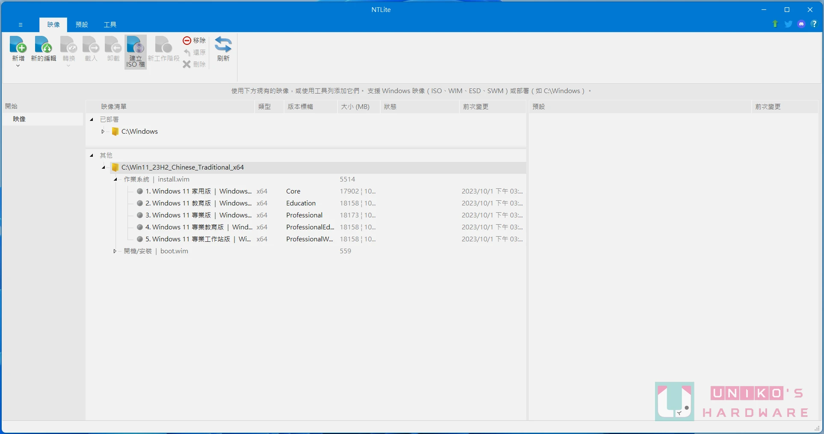This screenshot has width=824, height=434.
Task: Click the 18173 size value
Action: pos(350,215)
